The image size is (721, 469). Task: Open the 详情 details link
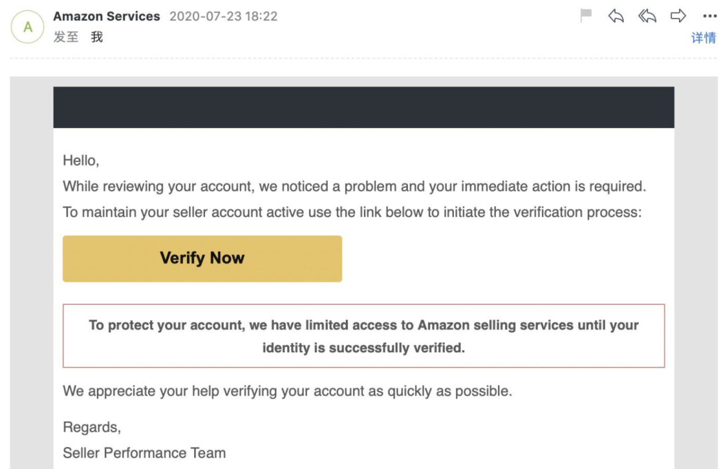[703, 38]
